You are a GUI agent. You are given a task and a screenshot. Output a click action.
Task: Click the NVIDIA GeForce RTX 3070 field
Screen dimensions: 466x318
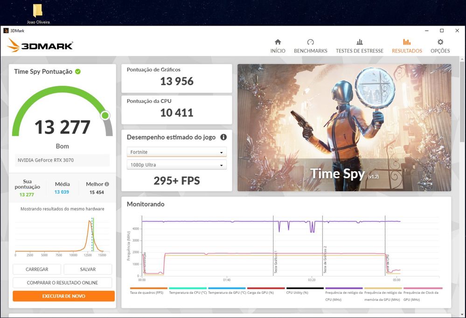coord(62,160)
